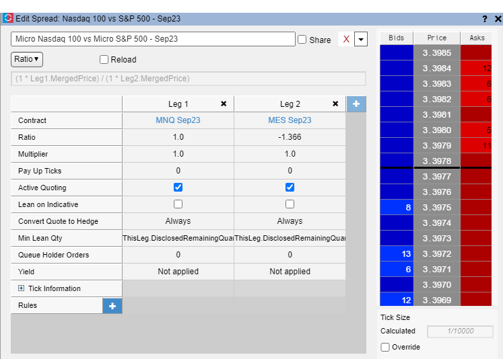Open the Ratio dropdown
Screen dimensions: 503x359
[27, 59]
